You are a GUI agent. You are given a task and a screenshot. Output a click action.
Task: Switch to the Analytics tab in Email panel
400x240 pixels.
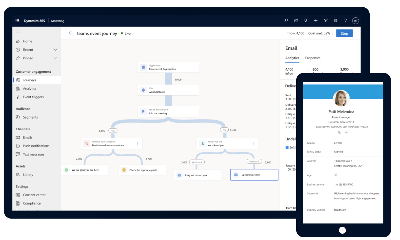[292, 58]
